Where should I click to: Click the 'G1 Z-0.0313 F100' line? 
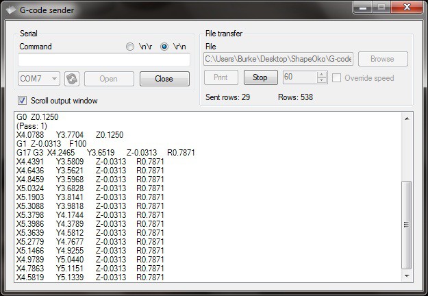tap(51, 144)
